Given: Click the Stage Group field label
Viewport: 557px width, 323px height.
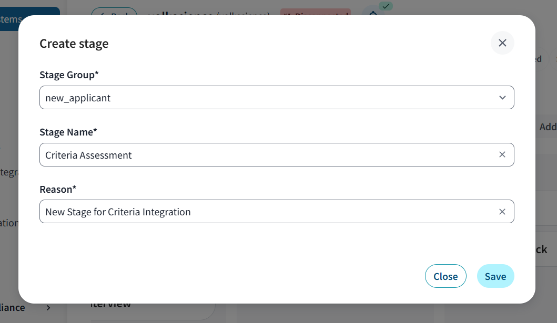Looking at the screenshot, I should 69,75.
